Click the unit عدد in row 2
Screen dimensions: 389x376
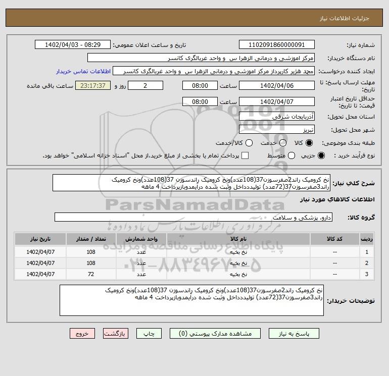tap(141, 263)
